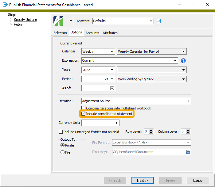Open the Period 21 dropdown
The width and height of the screenshot is (215, 187).
tap(98, 79)
